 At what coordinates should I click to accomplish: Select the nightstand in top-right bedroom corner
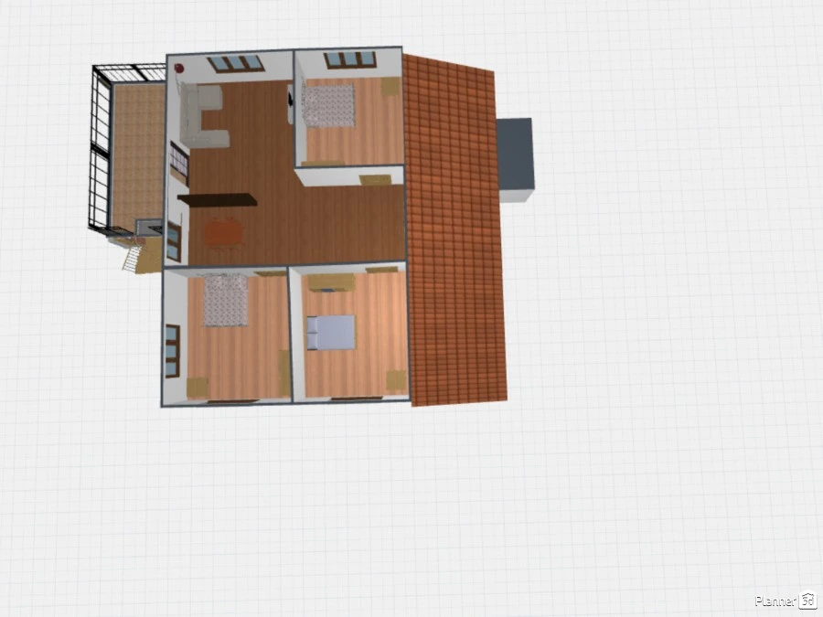(390, 87)
